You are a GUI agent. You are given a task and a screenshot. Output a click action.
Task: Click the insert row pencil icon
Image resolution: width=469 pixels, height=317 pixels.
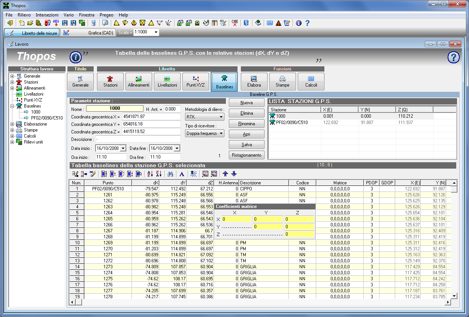tap(75, 174)
